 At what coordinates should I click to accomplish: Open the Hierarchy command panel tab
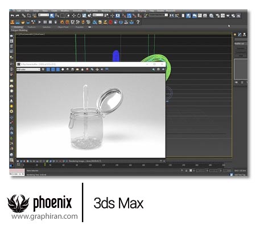click(245, 34)
